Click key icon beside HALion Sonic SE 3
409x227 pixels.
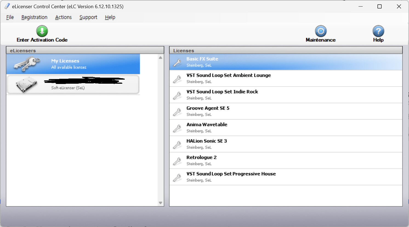pyautogui.click(x=177, y=145)
